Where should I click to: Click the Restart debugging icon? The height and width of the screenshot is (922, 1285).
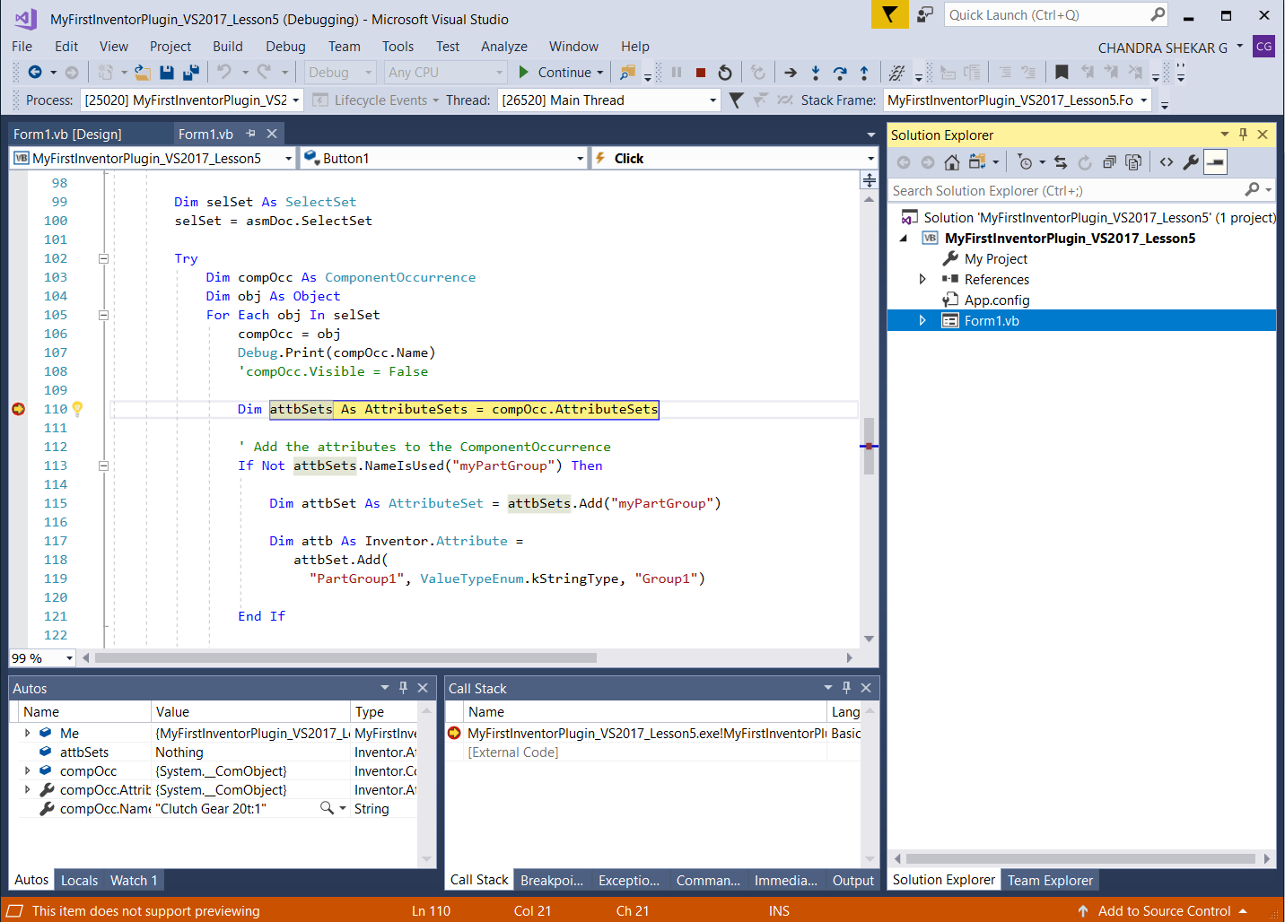[x=725, y=73]
